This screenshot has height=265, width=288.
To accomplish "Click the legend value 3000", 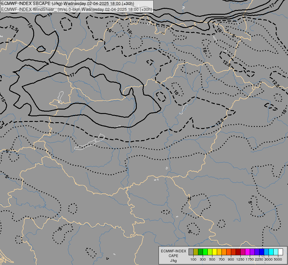I will (269, 259).
